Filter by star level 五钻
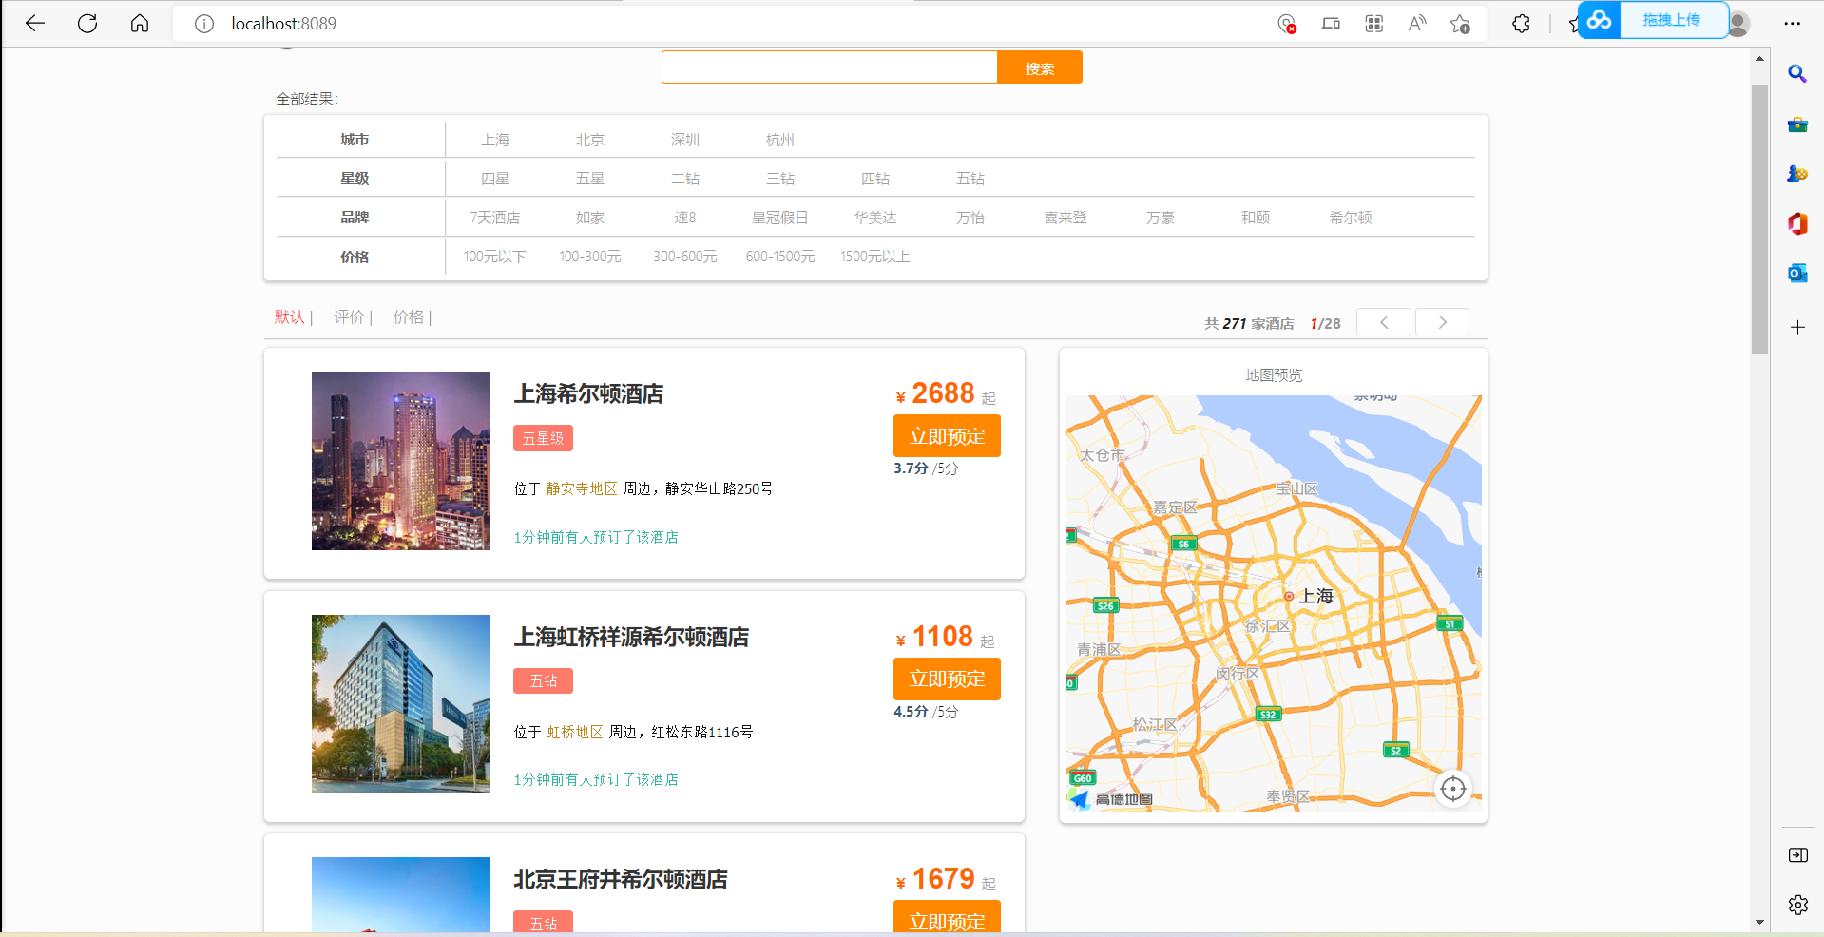 970,179
